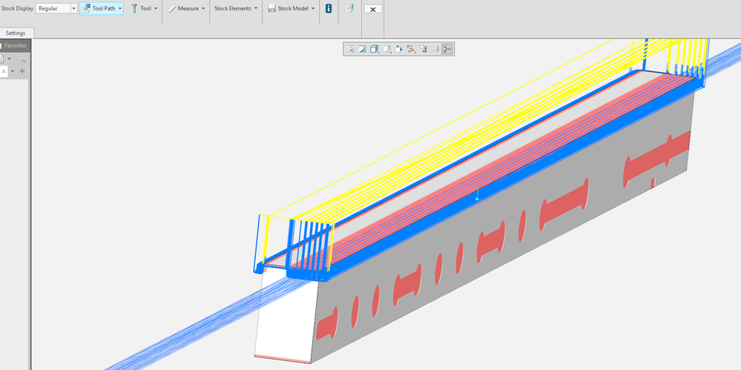Toggle the Spin Center icon
The image size is (741, 370).
coord(447,49)
